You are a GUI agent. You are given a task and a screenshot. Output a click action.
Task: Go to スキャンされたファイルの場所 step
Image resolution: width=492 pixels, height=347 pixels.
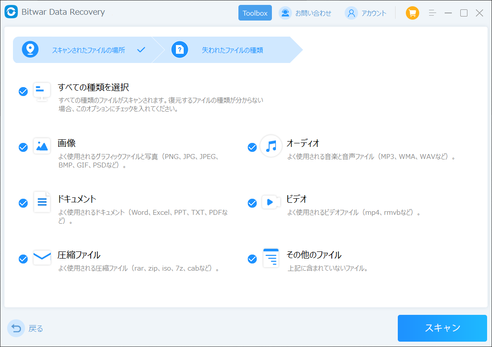click(88, 50)
